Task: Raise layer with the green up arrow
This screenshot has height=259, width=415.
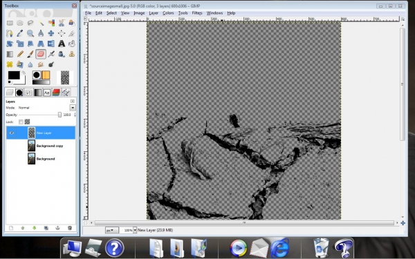Action: [x=23, y=228]
